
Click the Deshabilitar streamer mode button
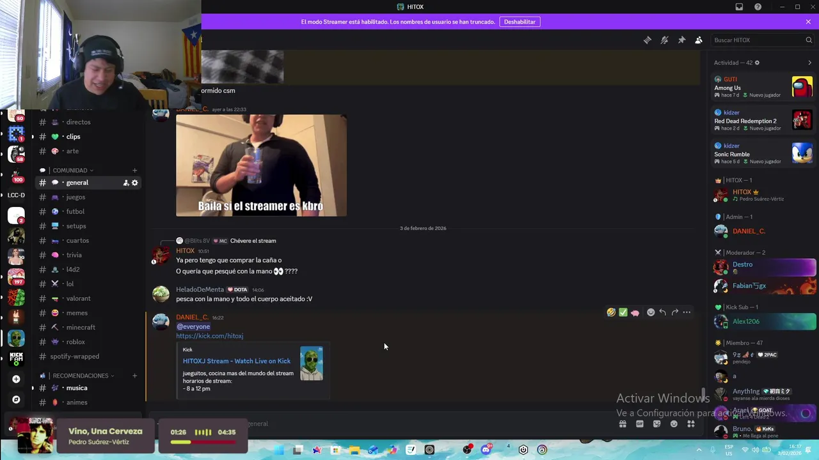[520, 22]
